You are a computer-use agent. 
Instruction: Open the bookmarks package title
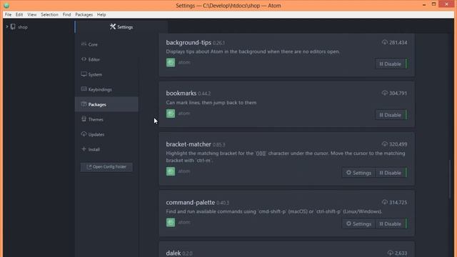[181, 94]
